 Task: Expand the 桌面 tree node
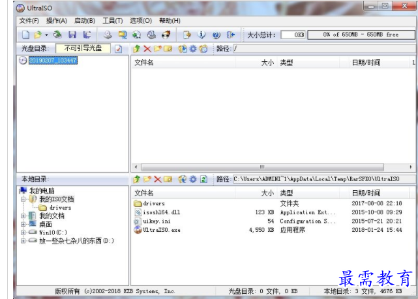tap(23, 224)
